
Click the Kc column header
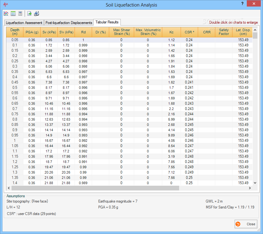(171, 32)
